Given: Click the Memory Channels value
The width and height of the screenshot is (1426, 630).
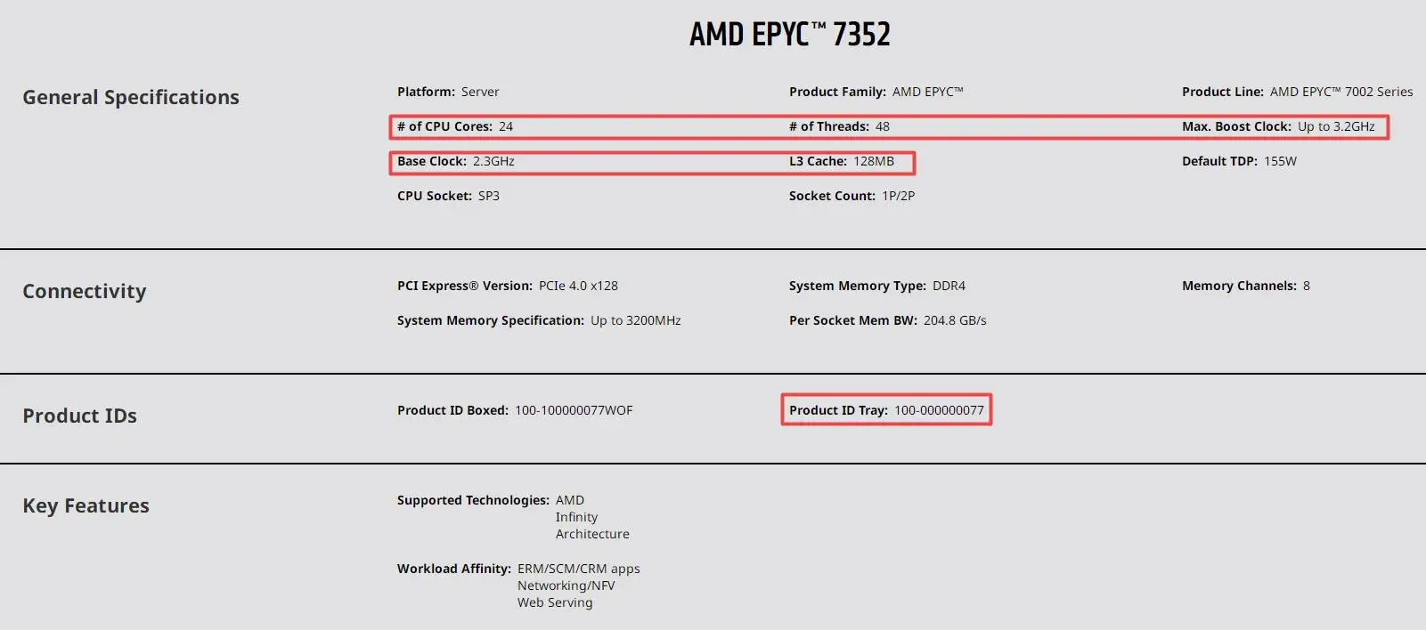Looking at the screenshot, I should tap(1306, 286).
